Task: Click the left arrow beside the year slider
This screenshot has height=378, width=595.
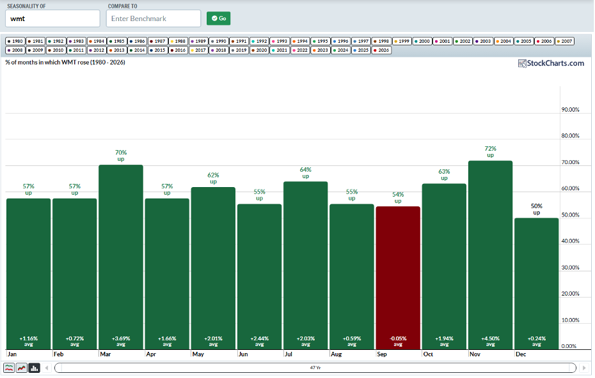Action: pyautogui.click(x=47, y=368)
